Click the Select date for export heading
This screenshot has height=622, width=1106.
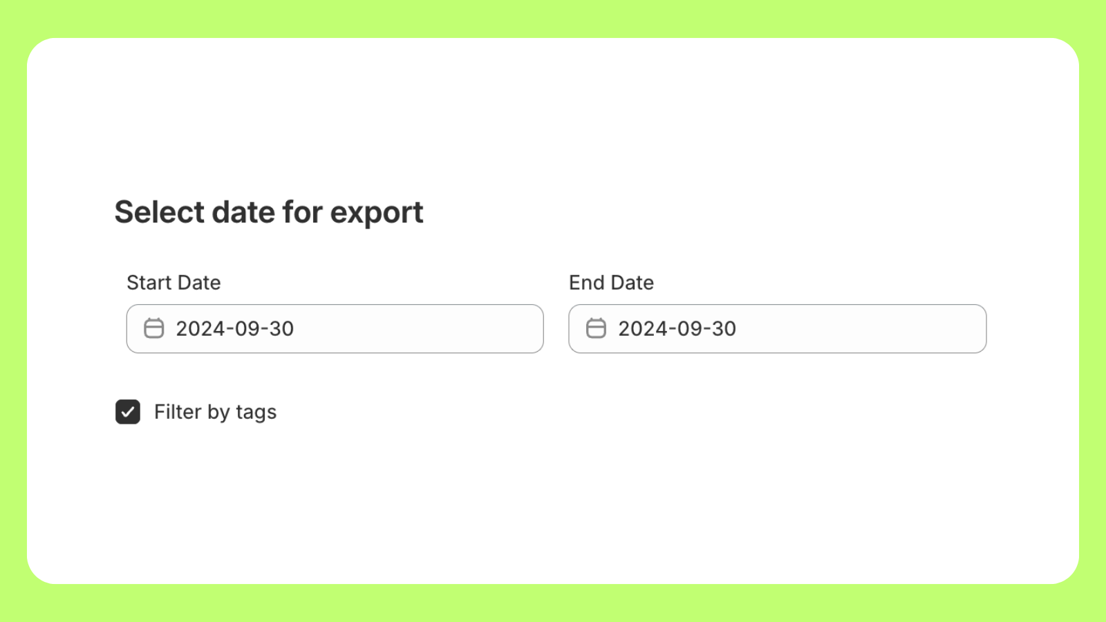[269, 212]
